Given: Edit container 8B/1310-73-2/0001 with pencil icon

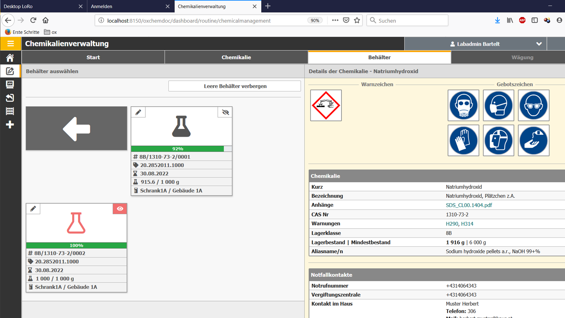Looking at the screenshot, I should click(138, 112).
